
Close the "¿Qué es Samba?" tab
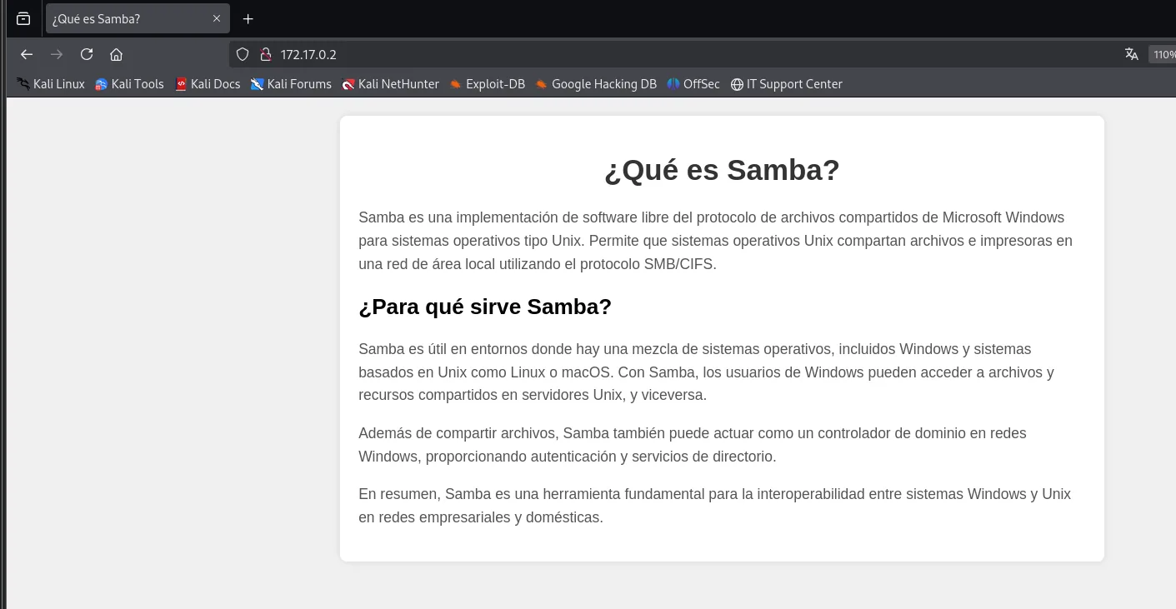[217, 18]
